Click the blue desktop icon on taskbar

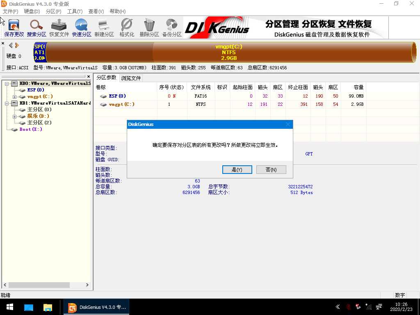click(x=29, y=307)
